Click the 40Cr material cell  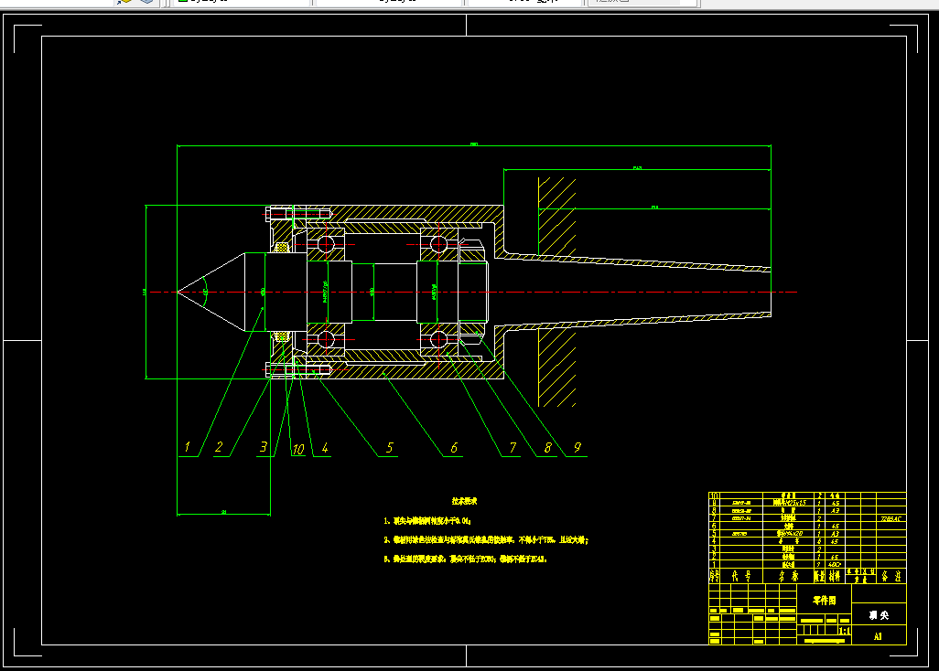click(x=834, y=565)
